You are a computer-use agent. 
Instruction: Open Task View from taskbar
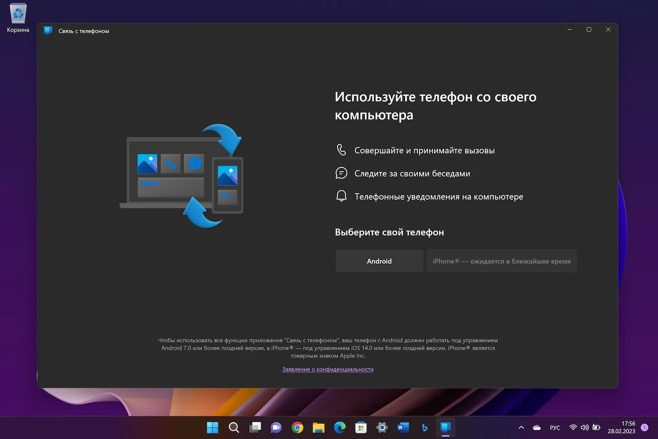[x=255, y=428]
